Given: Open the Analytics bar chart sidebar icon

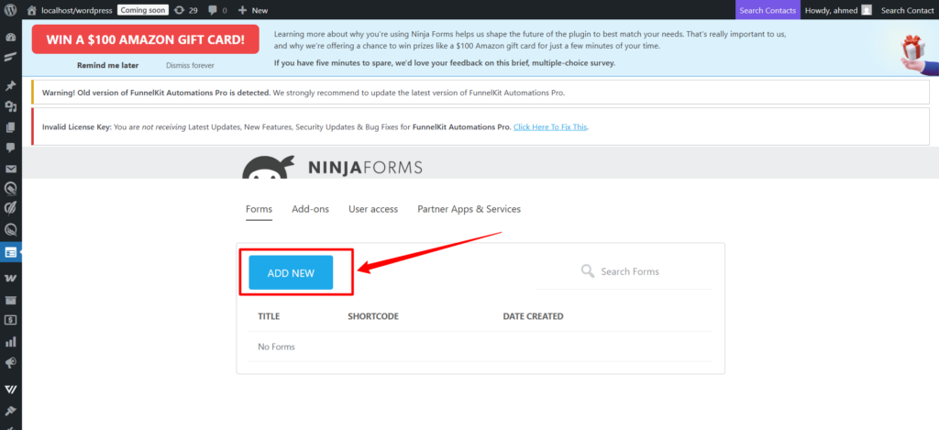Looking at the screenshot, I should coord(11,342).
